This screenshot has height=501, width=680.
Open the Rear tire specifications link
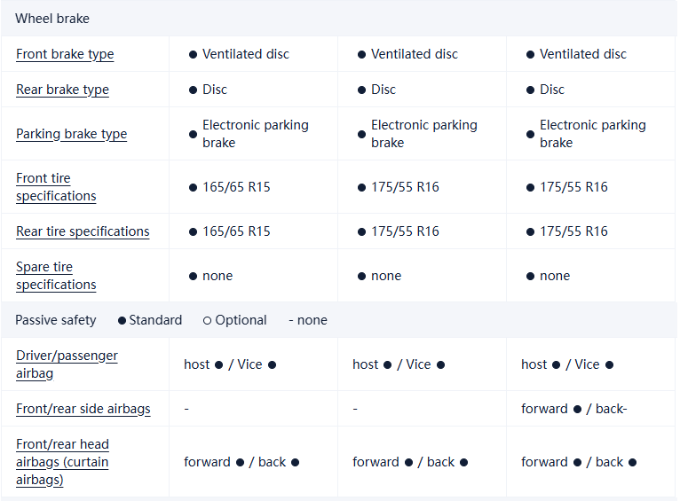point(83,231)
